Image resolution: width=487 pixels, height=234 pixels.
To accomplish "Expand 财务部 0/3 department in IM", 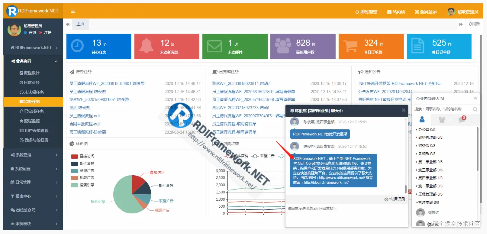I will (x=425, y=146).
